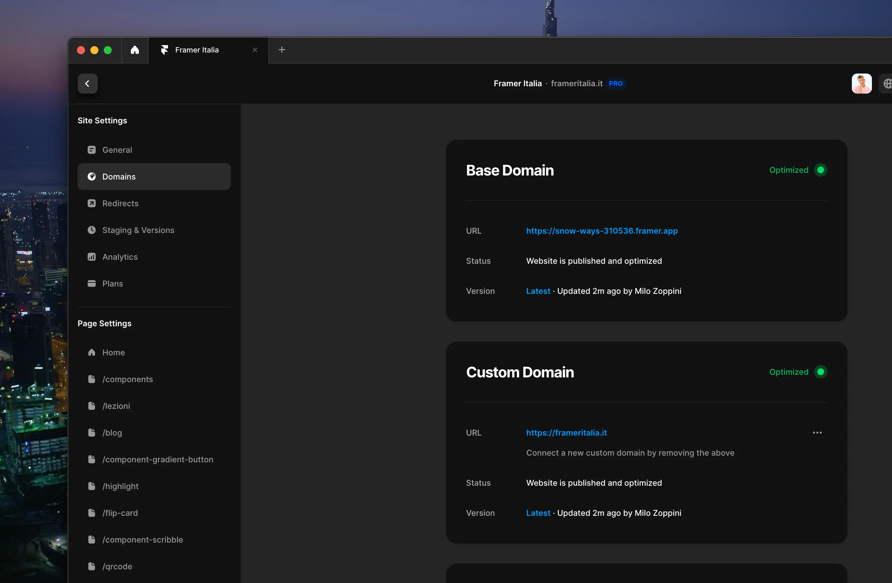
Task: Click the PRO badge in the header
Action: pos(615,84)
